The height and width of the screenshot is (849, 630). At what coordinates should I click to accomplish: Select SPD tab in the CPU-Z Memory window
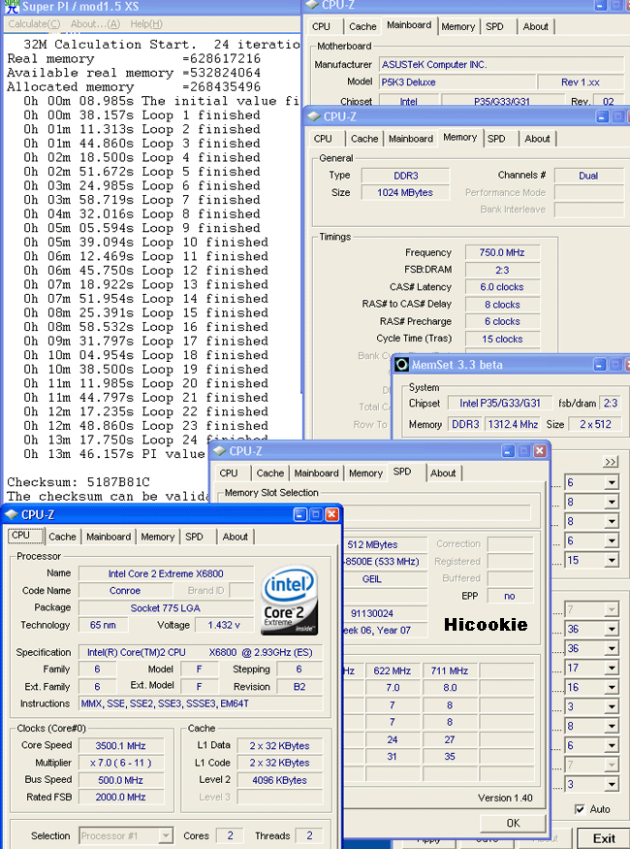pyautogui.click(x=496, y=139)
